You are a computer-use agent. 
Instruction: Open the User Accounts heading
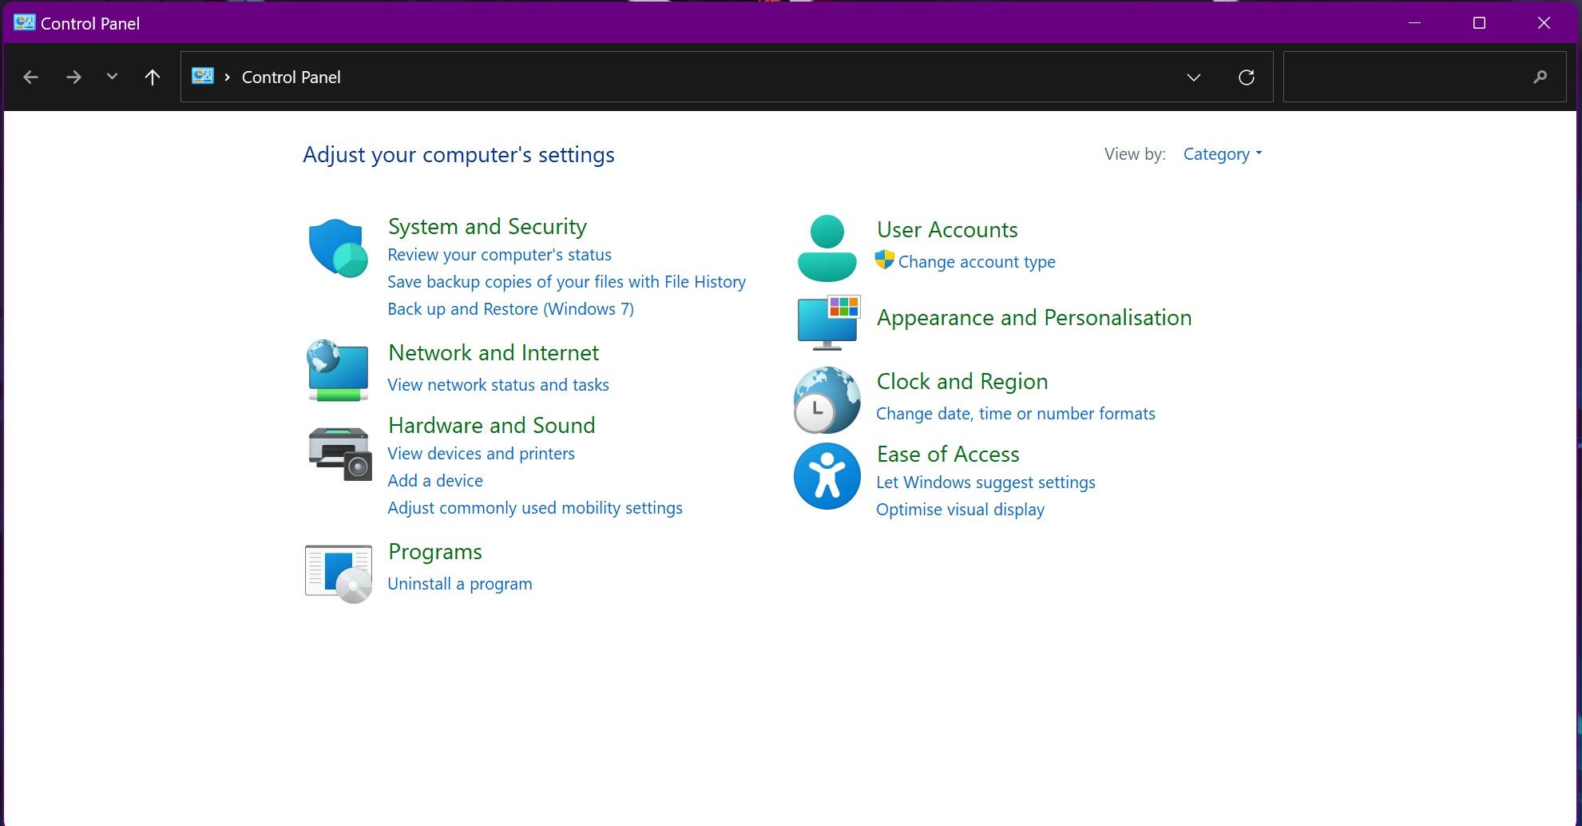(947, 229)
